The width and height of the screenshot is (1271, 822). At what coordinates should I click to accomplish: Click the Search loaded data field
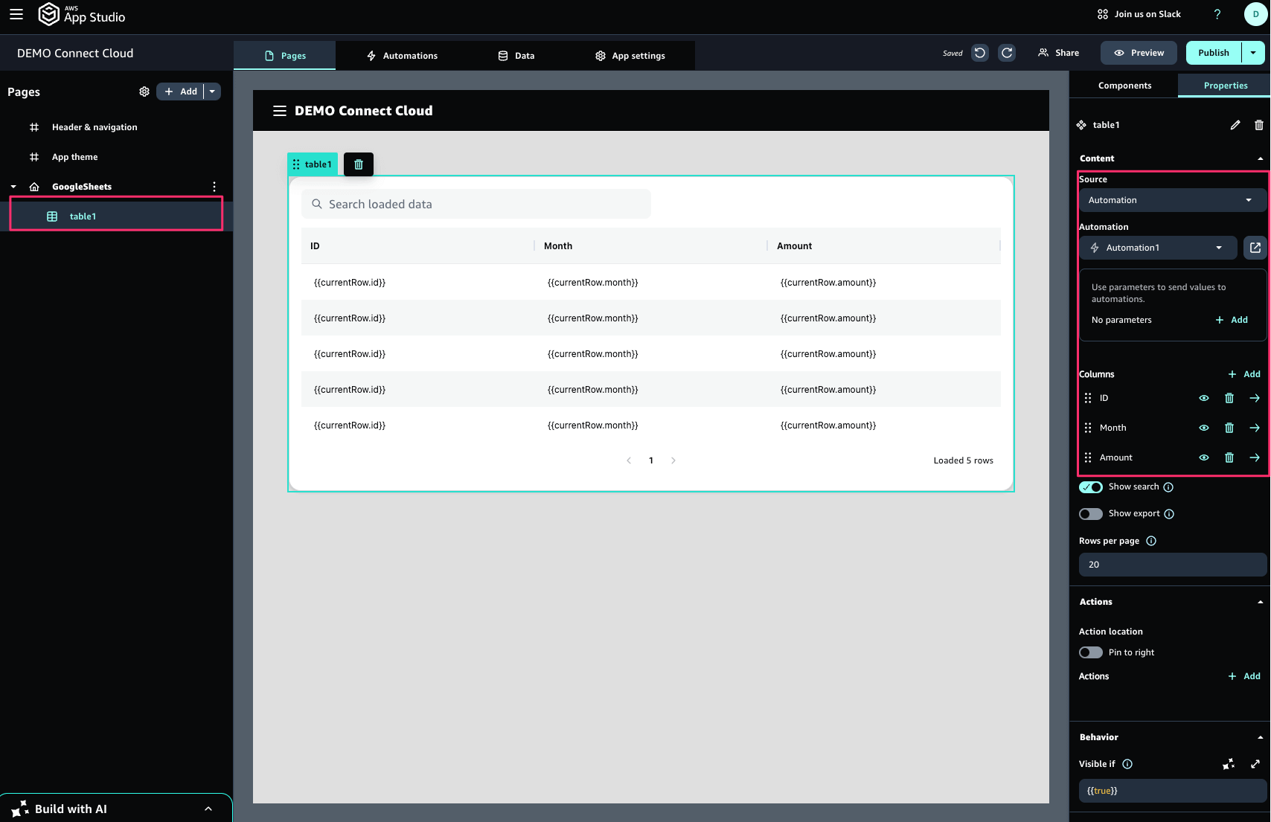(x=476, y=204)
